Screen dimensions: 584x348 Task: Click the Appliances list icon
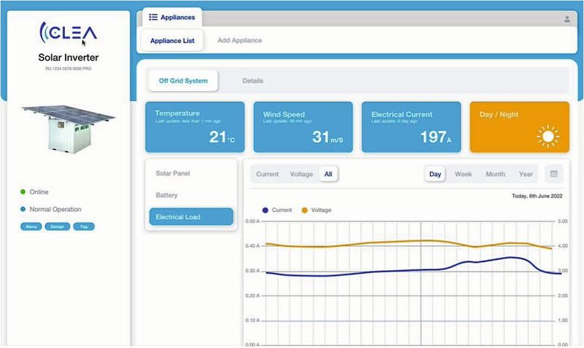(153, 17)
